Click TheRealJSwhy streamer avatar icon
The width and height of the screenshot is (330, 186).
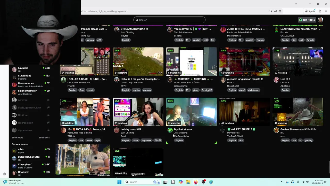[170, 130]
